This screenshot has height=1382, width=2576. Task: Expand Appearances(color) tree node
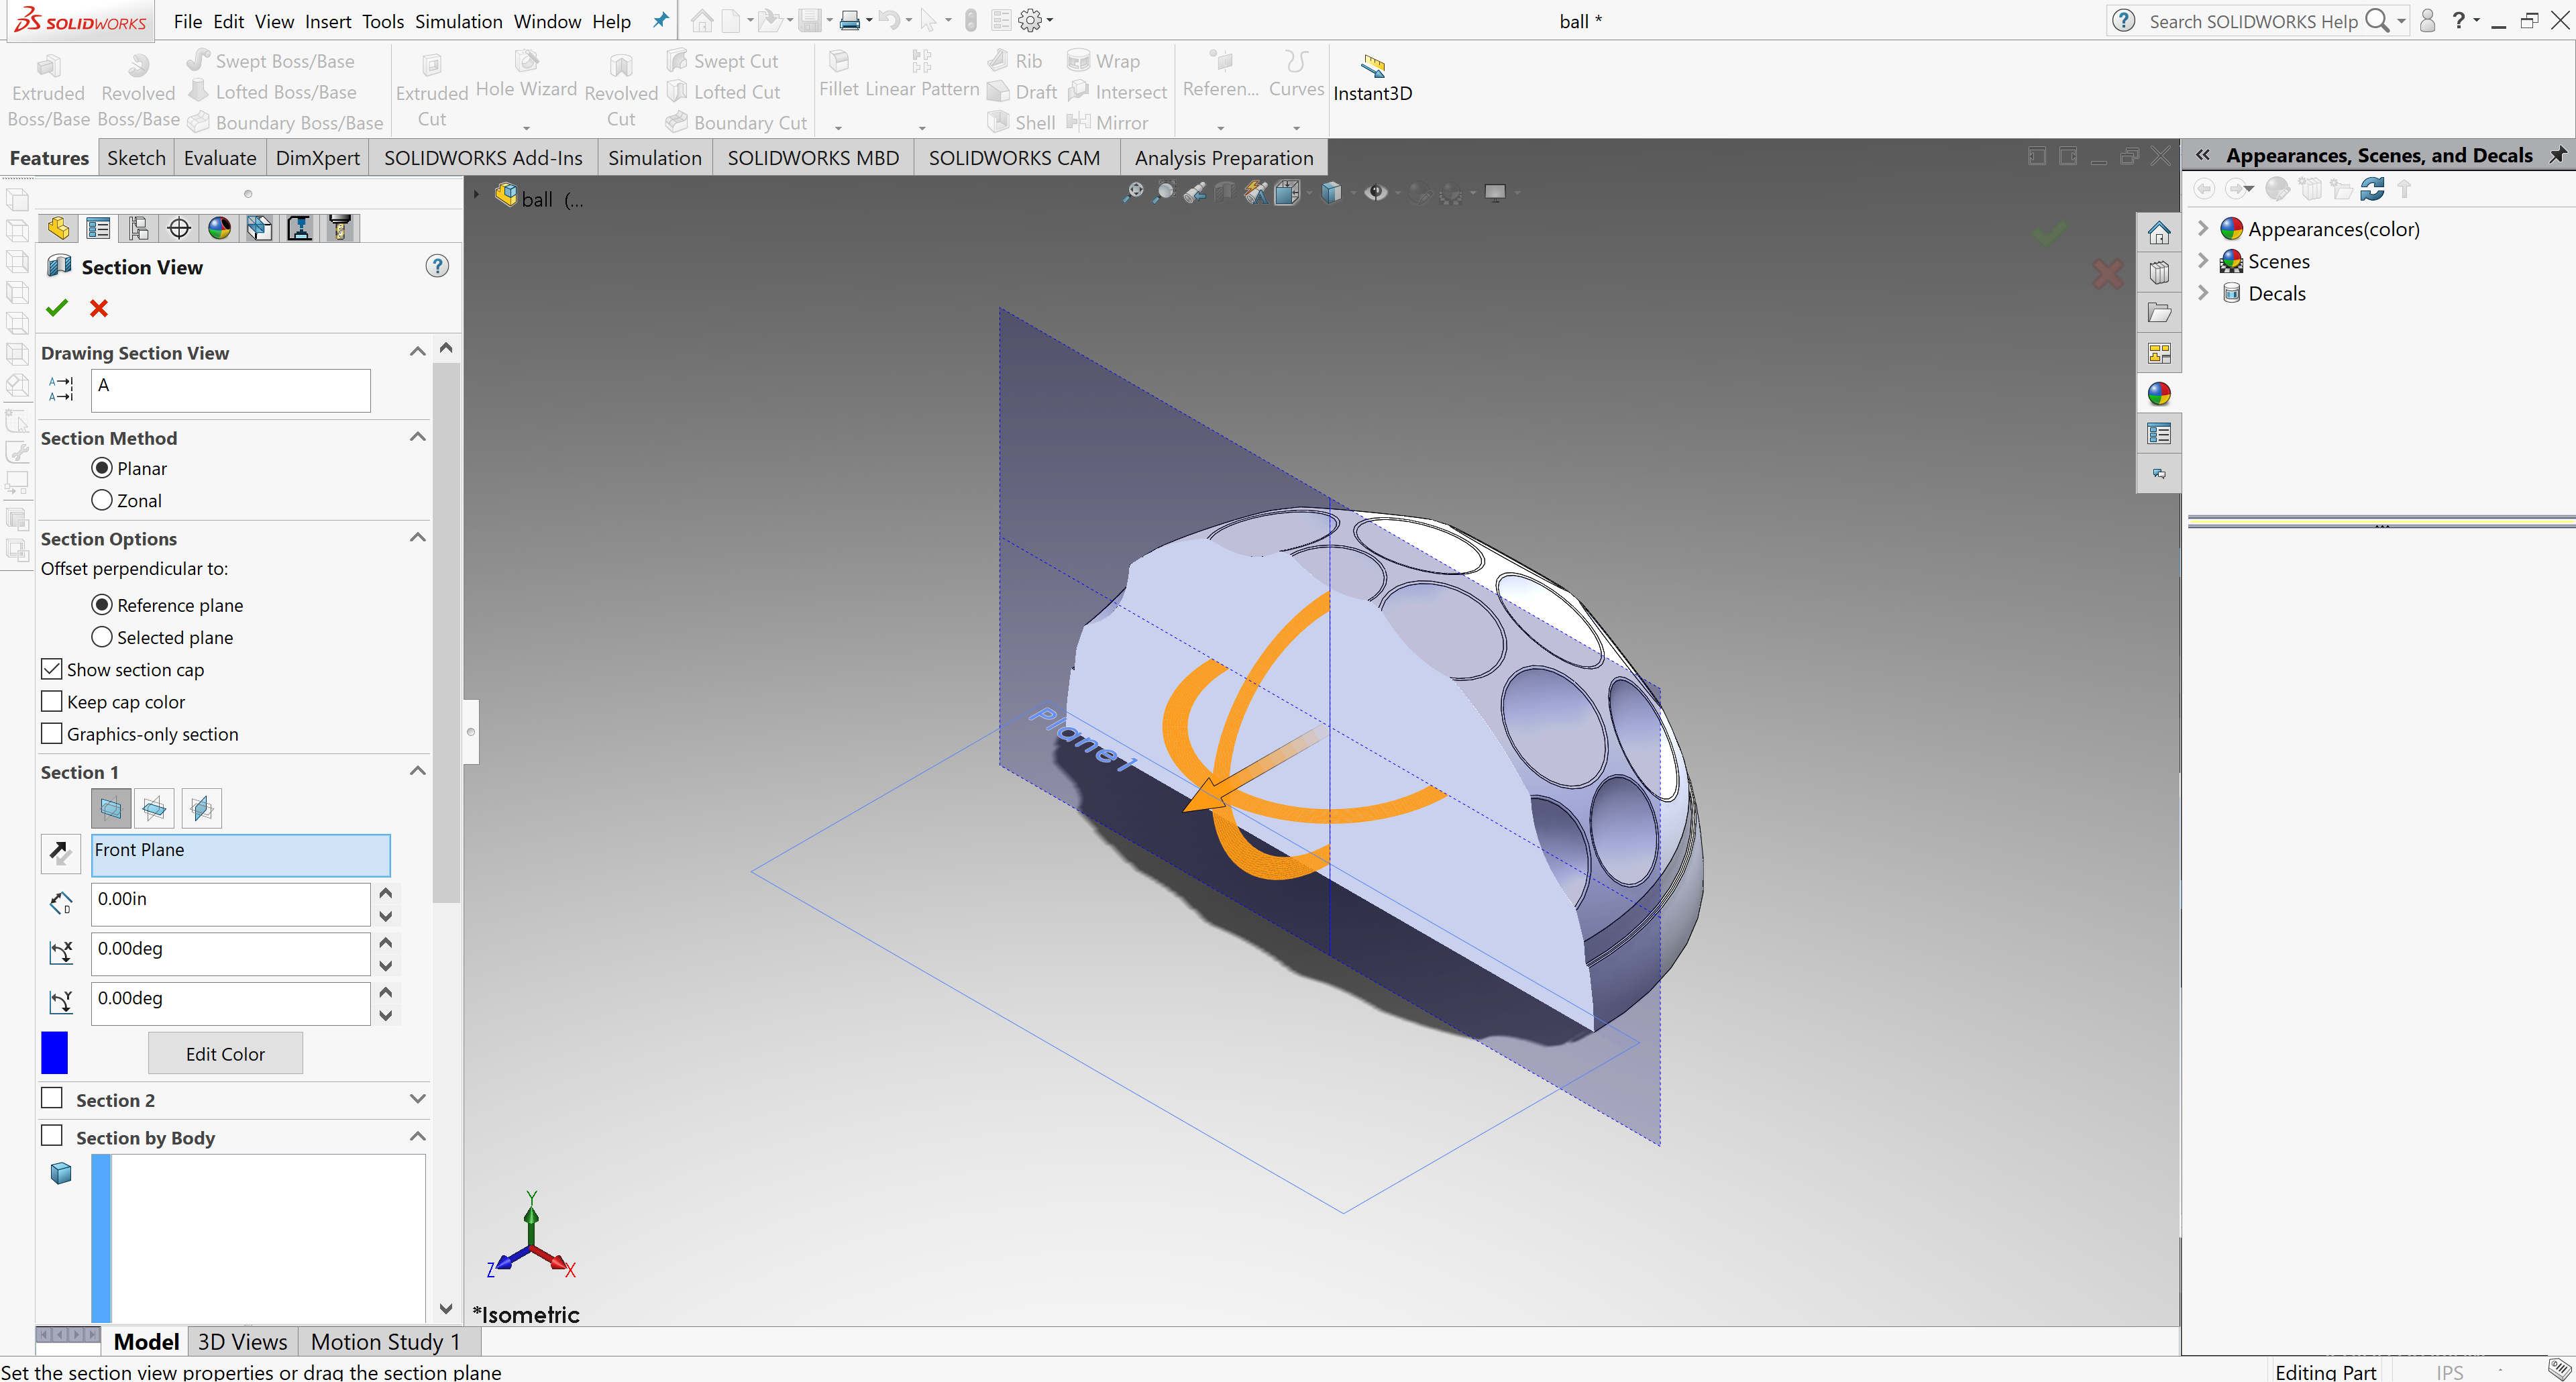click(2203, 228)
